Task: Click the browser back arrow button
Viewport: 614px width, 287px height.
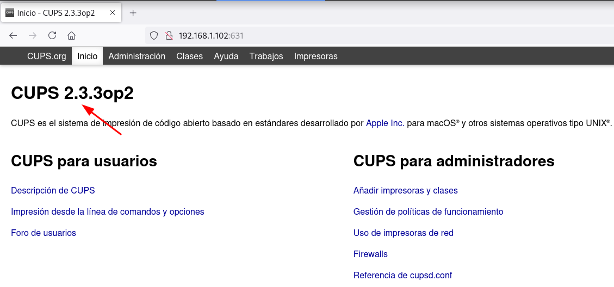Action: tap(14, 35)
